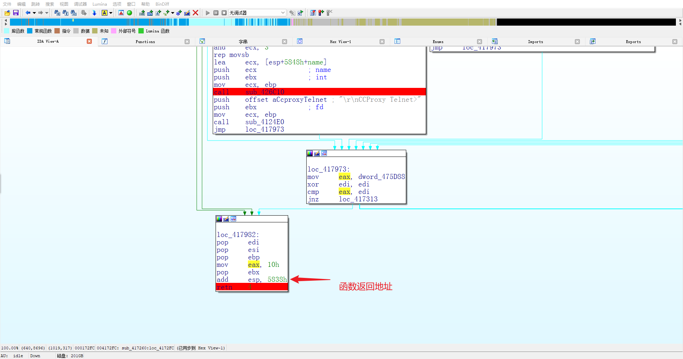
Task: Click the green-arrow icon right of debugger dropdown
Action: [x=300, y=13]
